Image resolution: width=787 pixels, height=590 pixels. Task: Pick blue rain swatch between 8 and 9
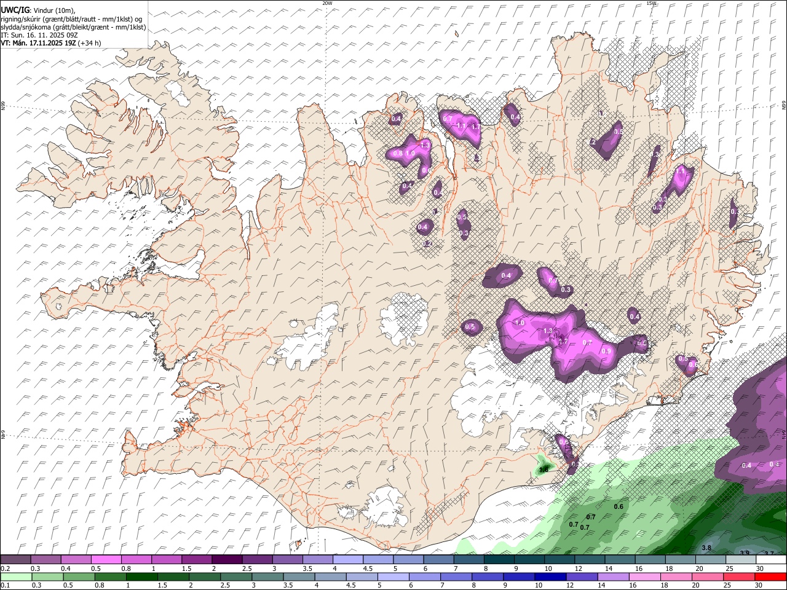click(x=487, y=577)
